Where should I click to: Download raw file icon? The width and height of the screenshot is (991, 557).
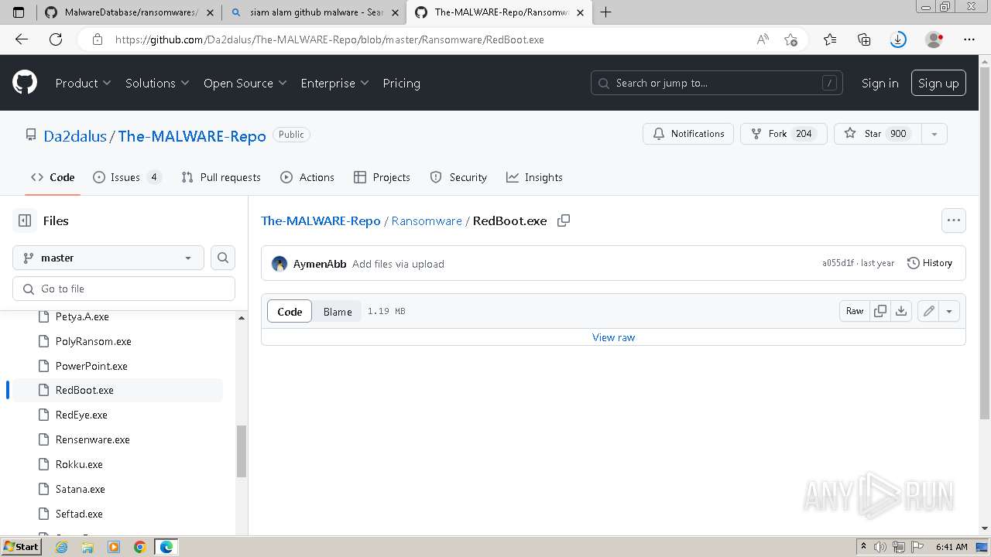pyautogui.click(x=901, y=311)
